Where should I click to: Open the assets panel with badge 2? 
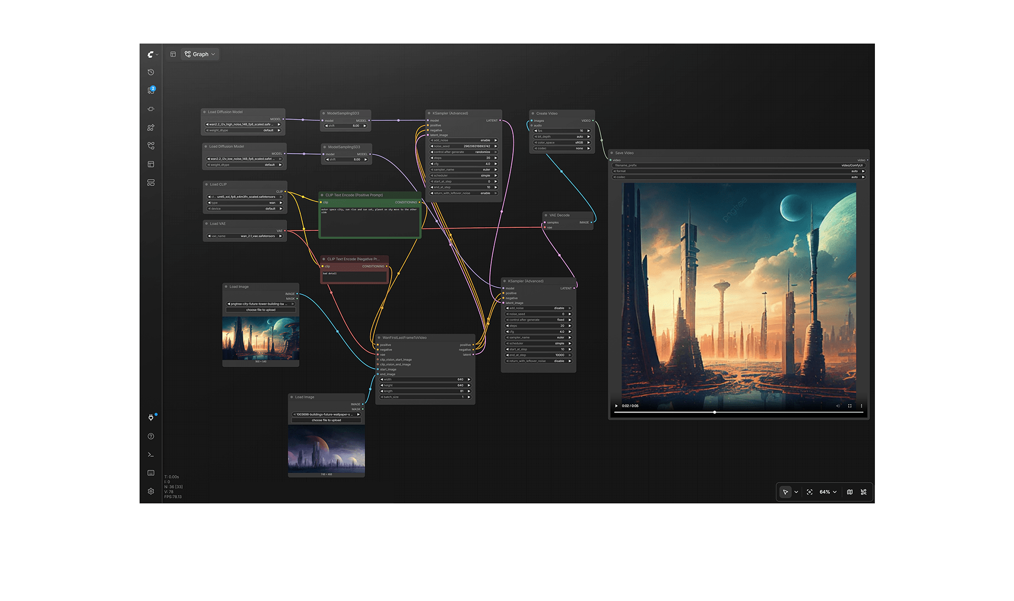(x=151, y=90)
